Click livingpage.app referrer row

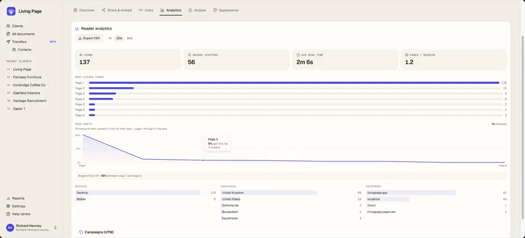(436, 193)
